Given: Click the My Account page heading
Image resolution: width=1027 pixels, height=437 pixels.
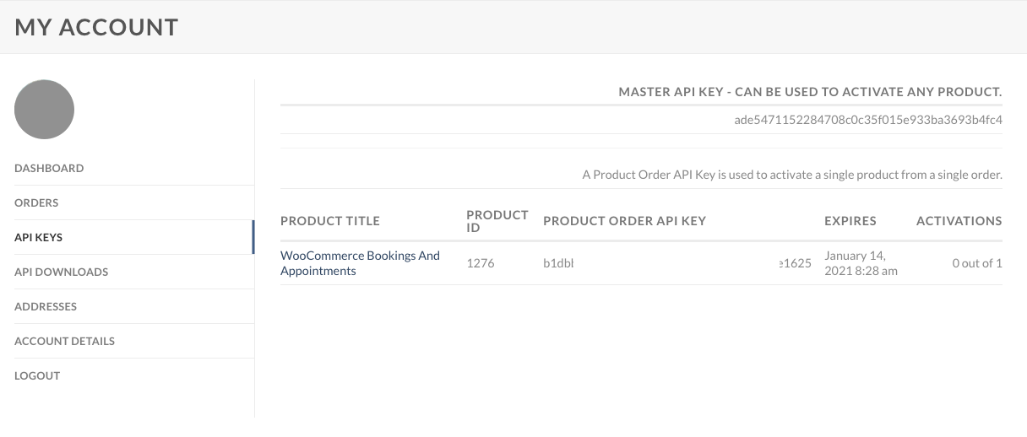Looking at the screenshot, I should [96, 27].
